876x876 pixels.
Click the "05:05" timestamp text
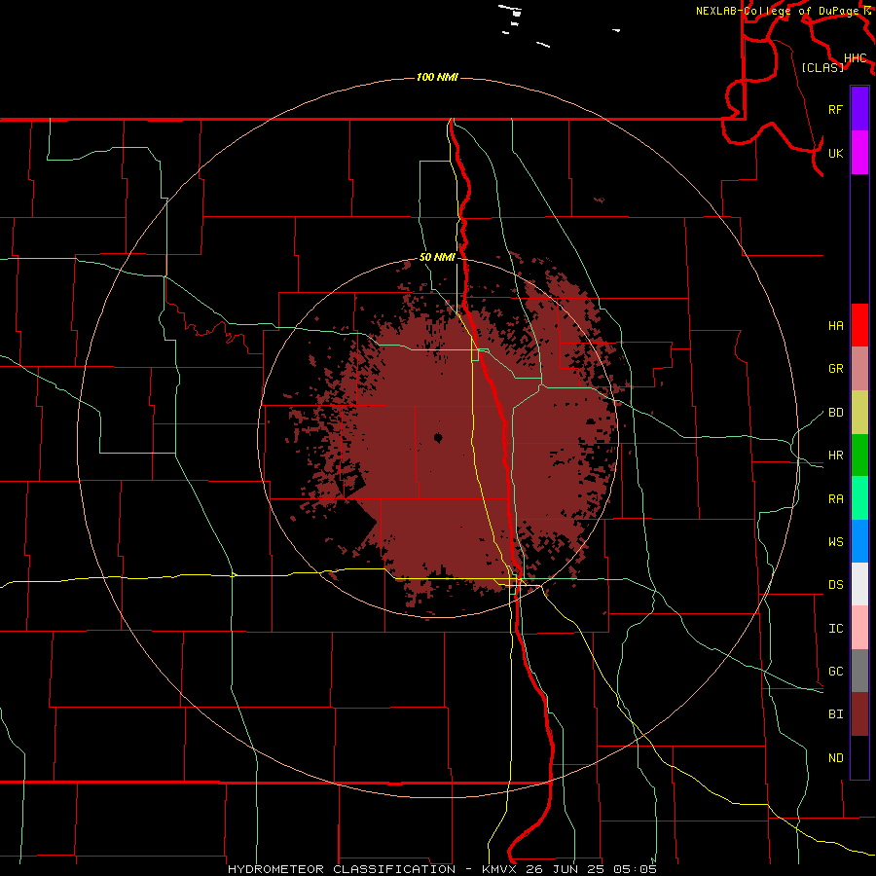635,869
